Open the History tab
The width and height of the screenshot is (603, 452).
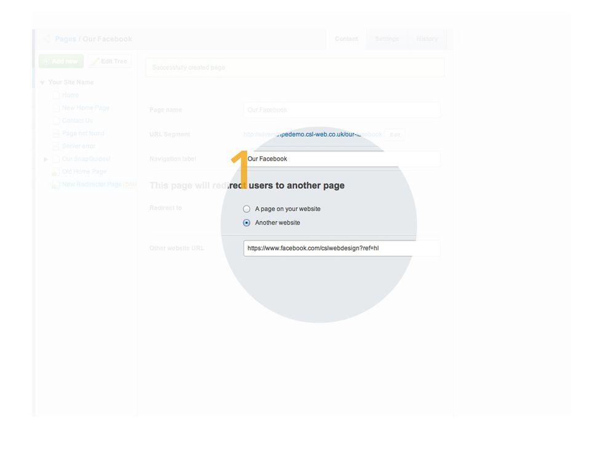427,39
